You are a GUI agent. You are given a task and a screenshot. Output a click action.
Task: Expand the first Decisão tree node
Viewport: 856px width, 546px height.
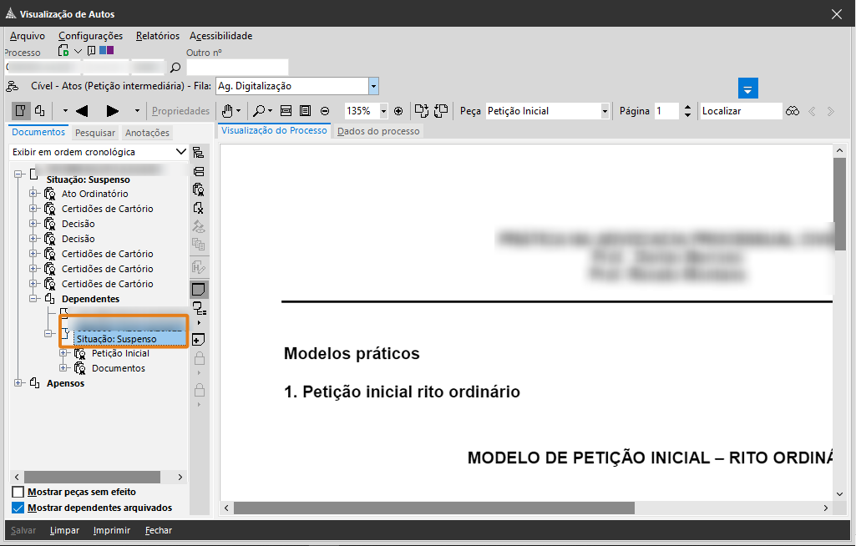click(33, 223)
